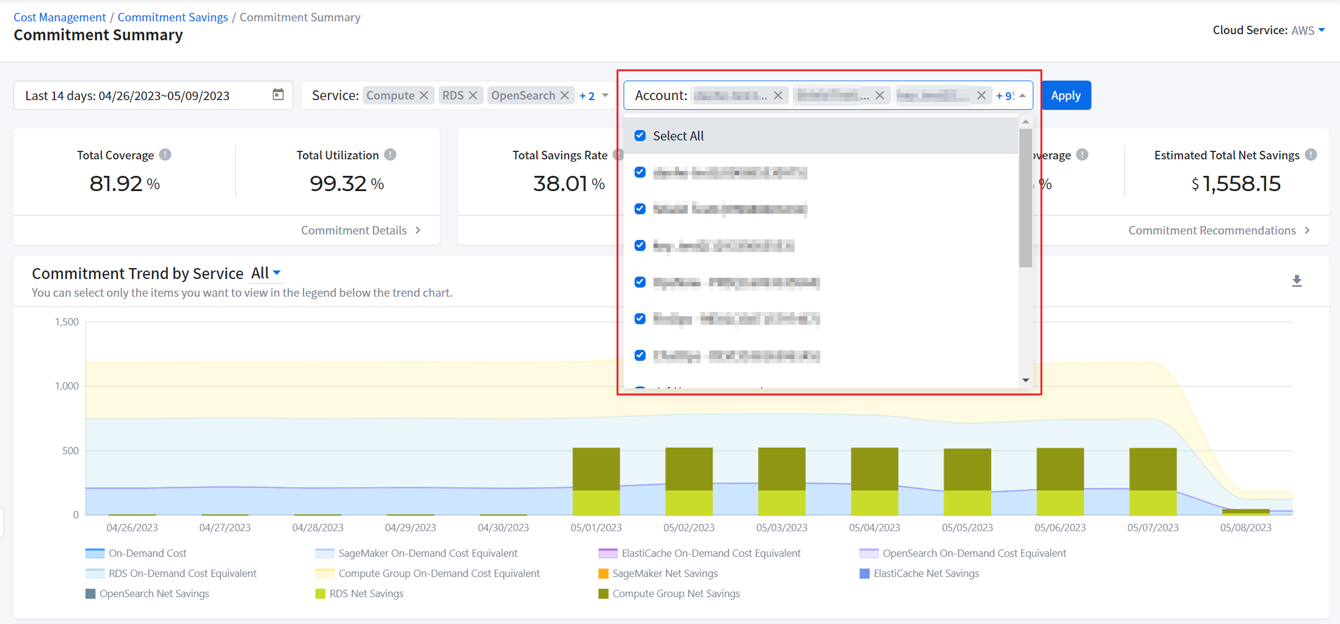Image resolution: width=1340 pixels, height=624 pixels.
Task: Click Estimated Total Net Savings info icon
Action: (x=1311, y=155)
